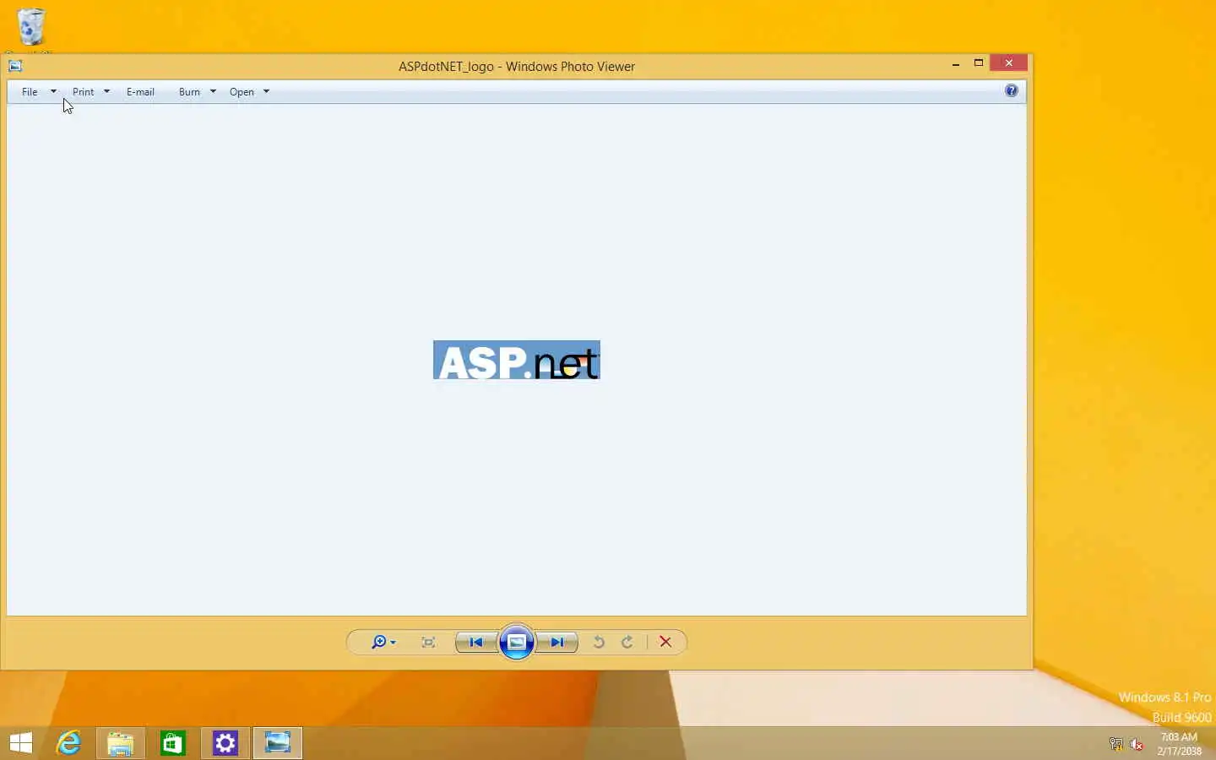Maximize the Windows Photo Viewer window
The height and width of the screenshot is (760, 1216).
click(979, 63)
